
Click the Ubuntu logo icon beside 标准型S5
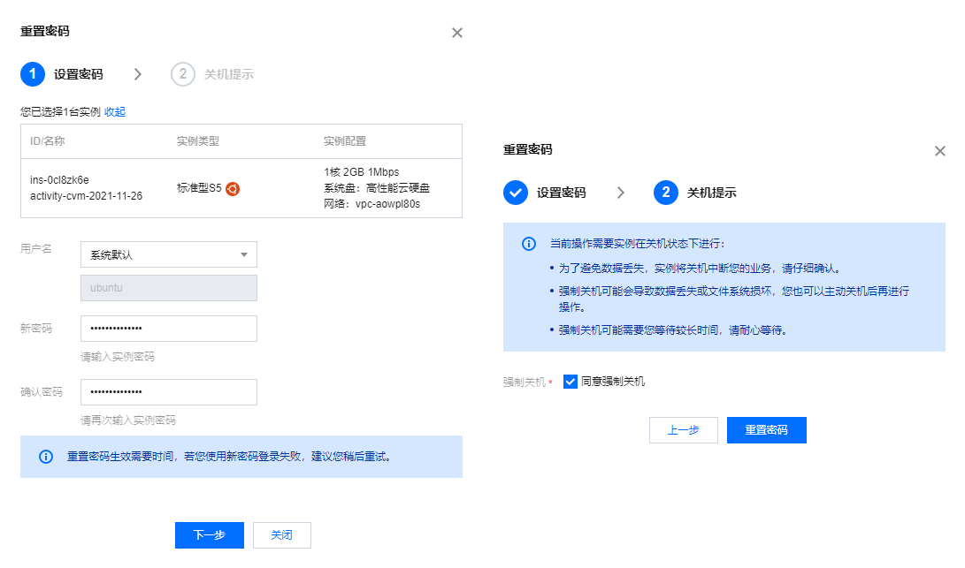tap(233, 188)
